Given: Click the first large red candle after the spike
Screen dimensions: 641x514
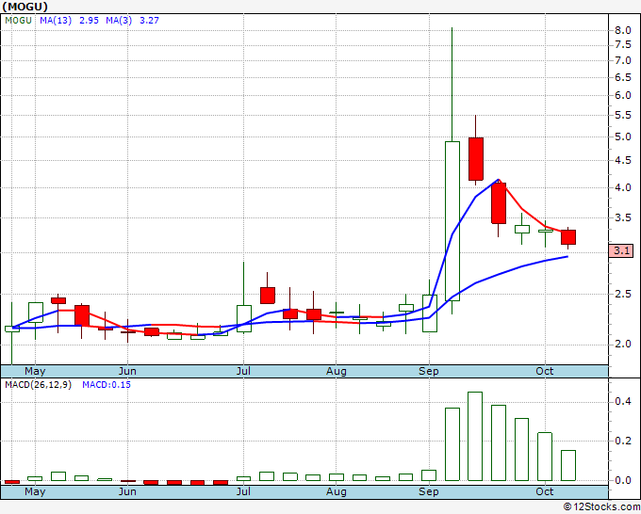Looking at the screenshot, I should pos(476,158).
